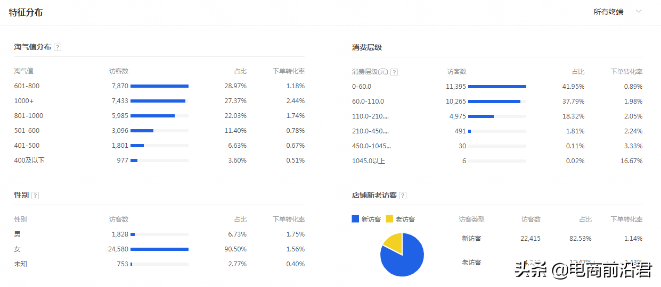Click the chevron arrow next to 所有终端
Viewport: 661px width, 287px height.
(x=639, y=12)
